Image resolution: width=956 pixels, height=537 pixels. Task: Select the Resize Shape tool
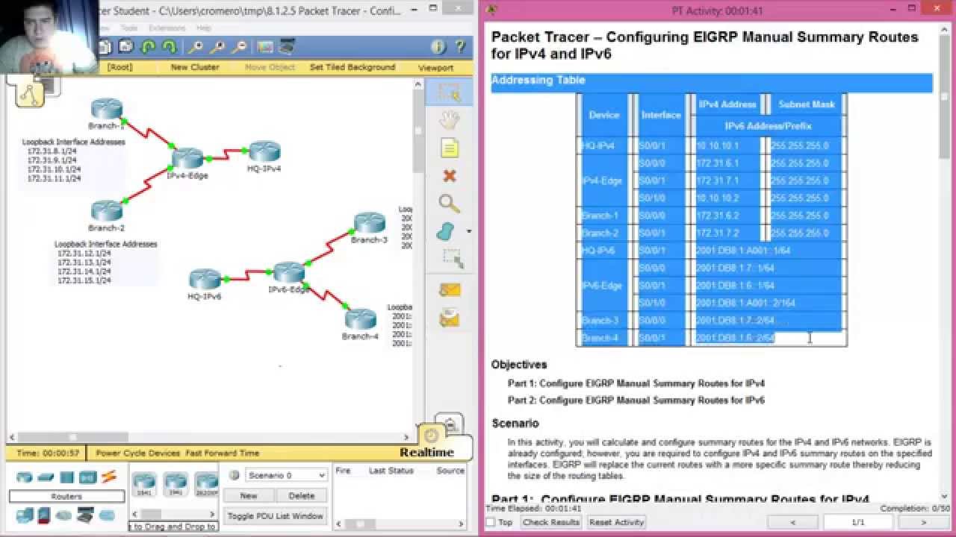[x=452, y=259]
